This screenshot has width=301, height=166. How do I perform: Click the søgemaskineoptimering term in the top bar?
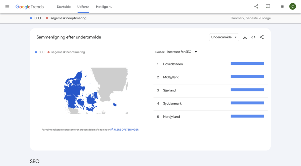point(68,18)
